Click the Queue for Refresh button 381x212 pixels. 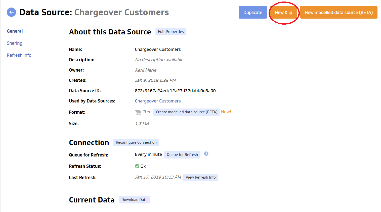[182, 155]
